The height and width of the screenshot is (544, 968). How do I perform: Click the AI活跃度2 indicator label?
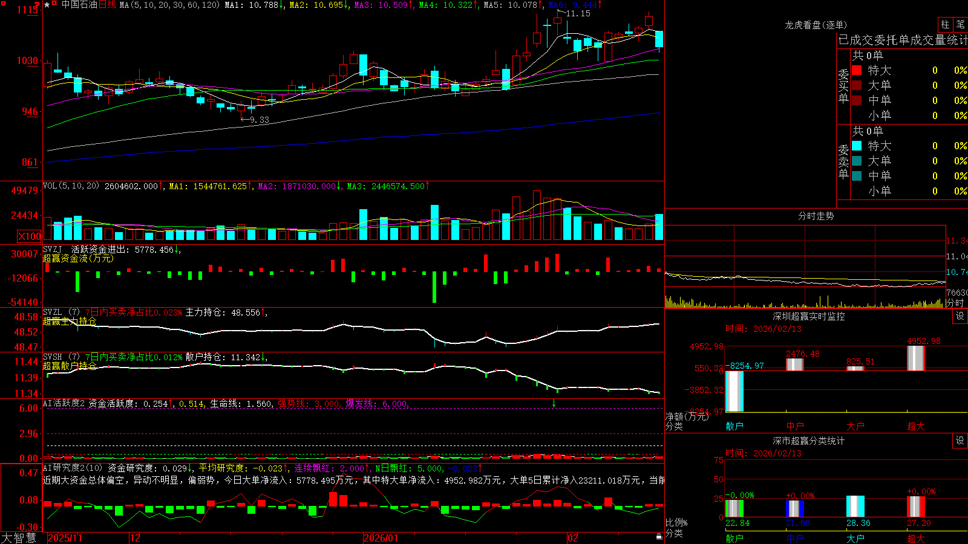tap(64, 403)
